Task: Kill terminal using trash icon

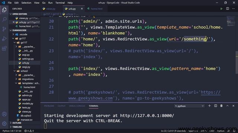Action: (x=222, y=106)
